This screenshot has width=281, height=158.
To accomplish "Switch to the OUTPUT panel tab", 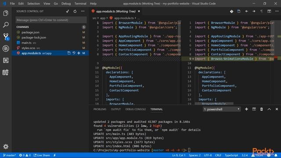I will coord(116,109).
